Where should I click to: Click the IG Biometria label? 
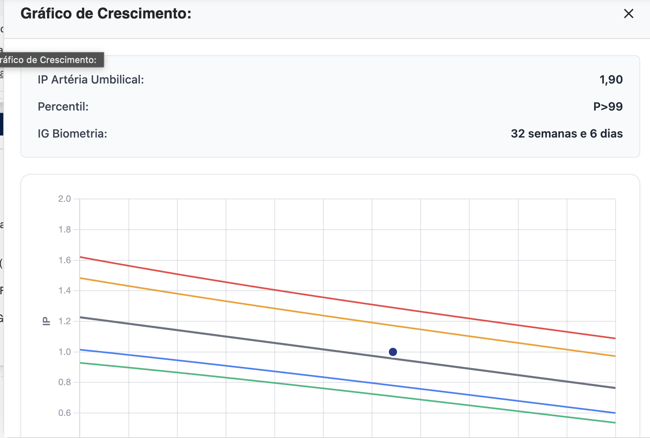72,134
